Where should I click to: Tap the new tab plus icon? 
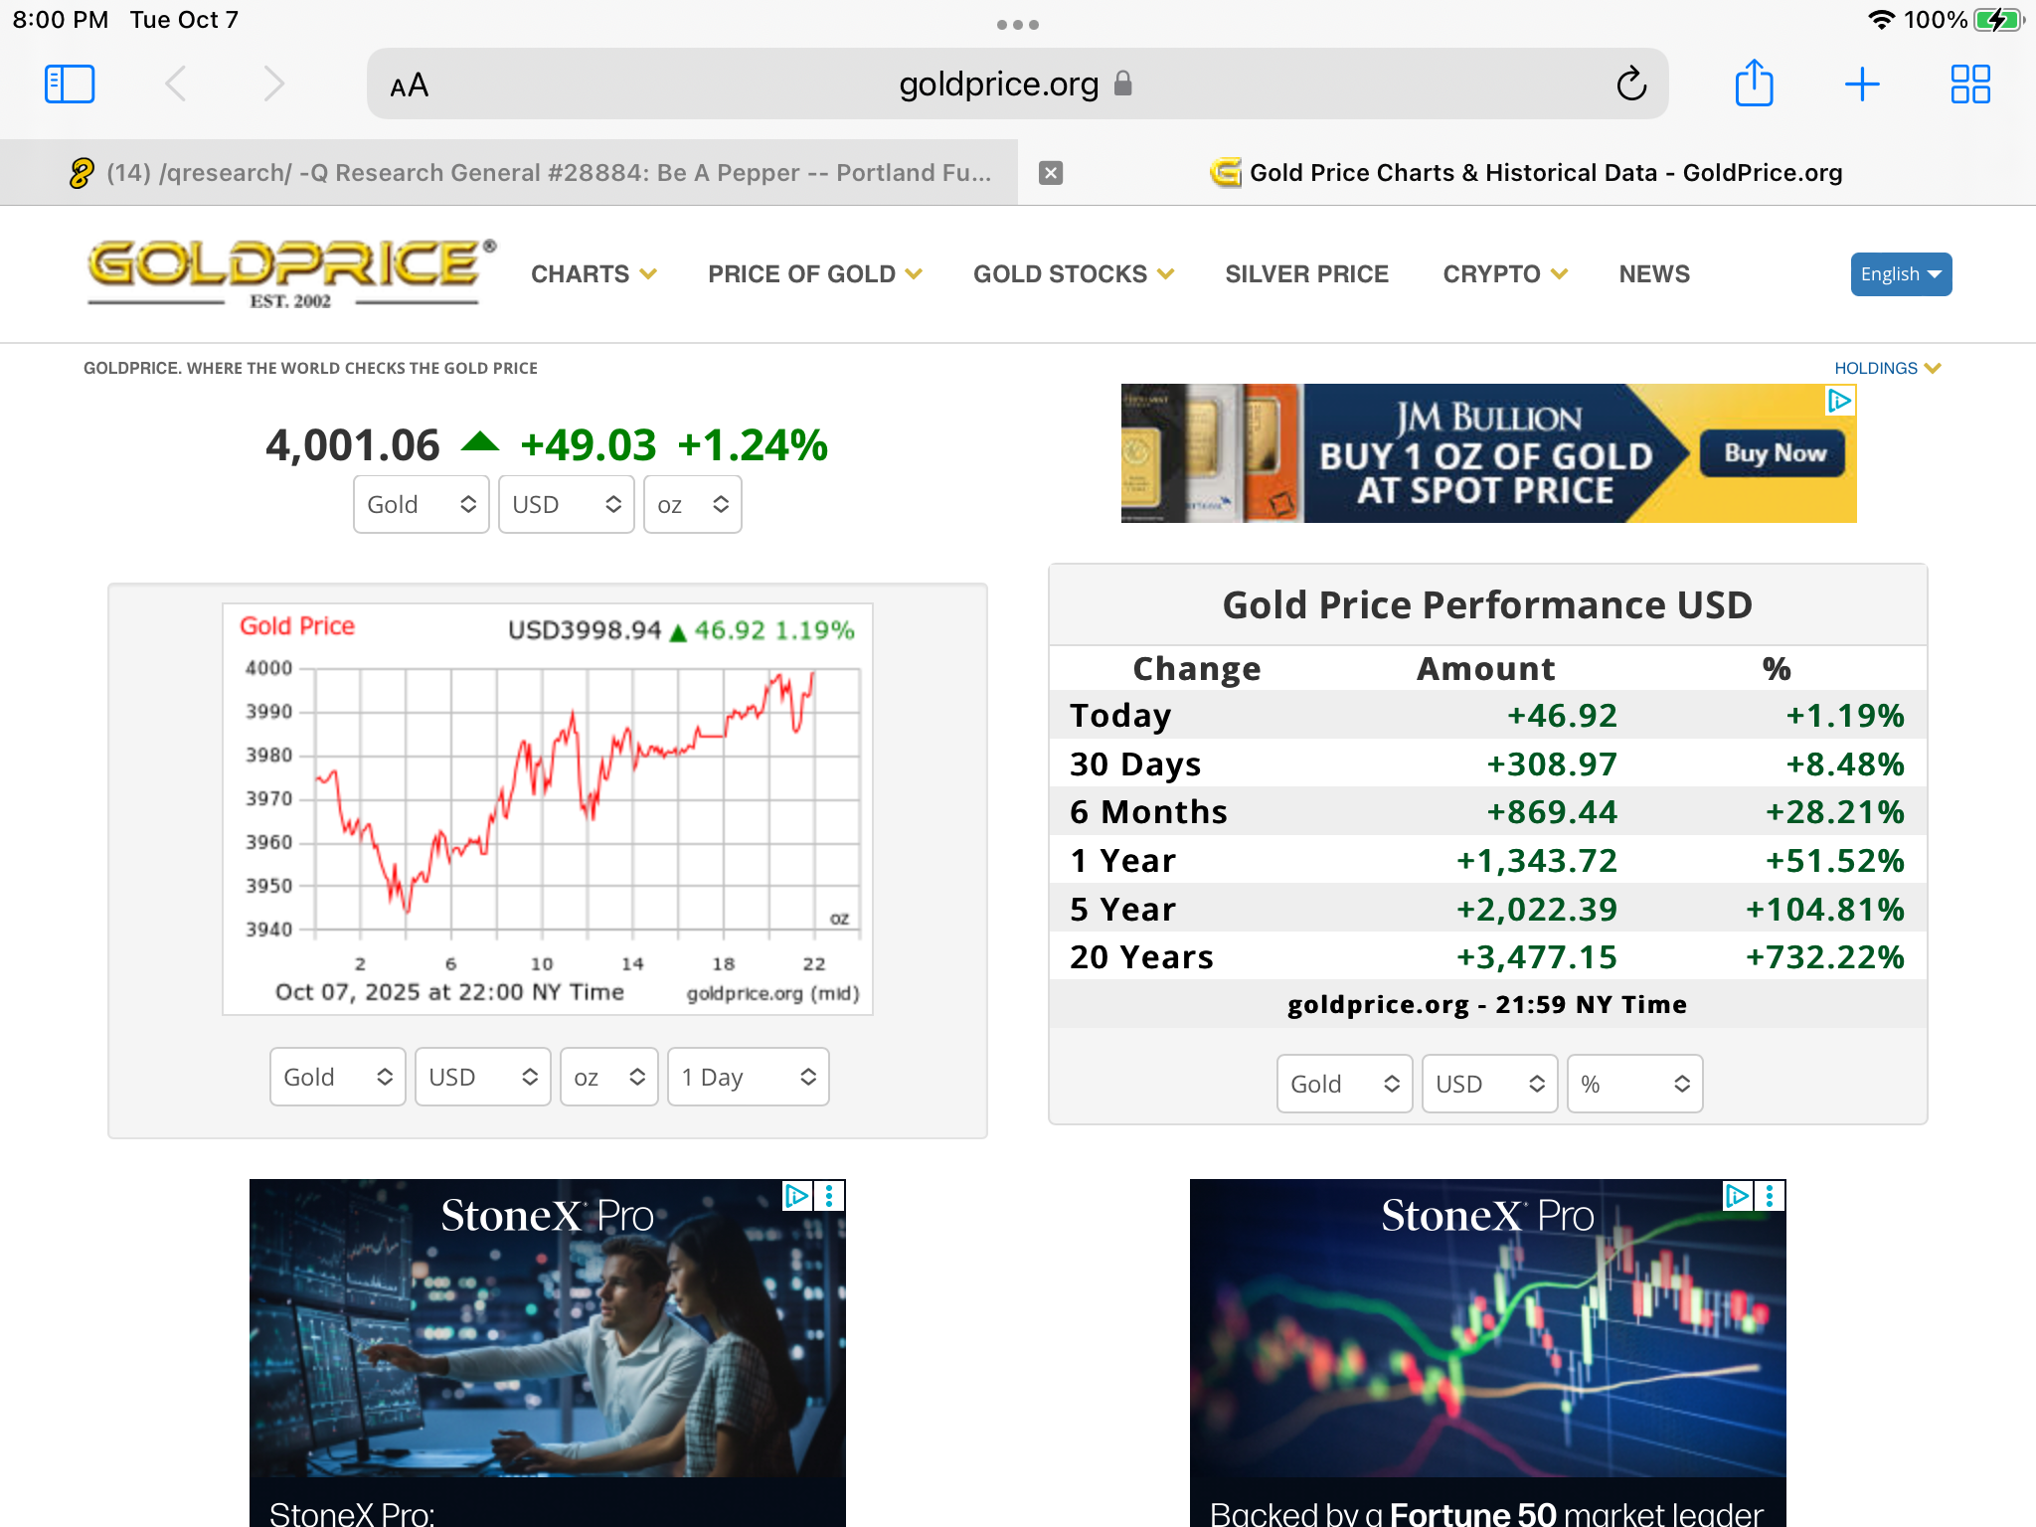pyautogui.click(x=1861, y=85)
